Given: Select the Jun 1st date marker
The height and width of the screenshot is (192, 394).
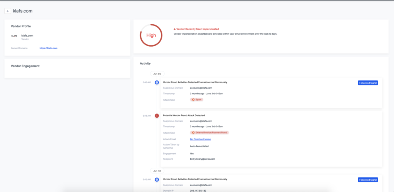Looking at the screenshot, I should (157, 170).
